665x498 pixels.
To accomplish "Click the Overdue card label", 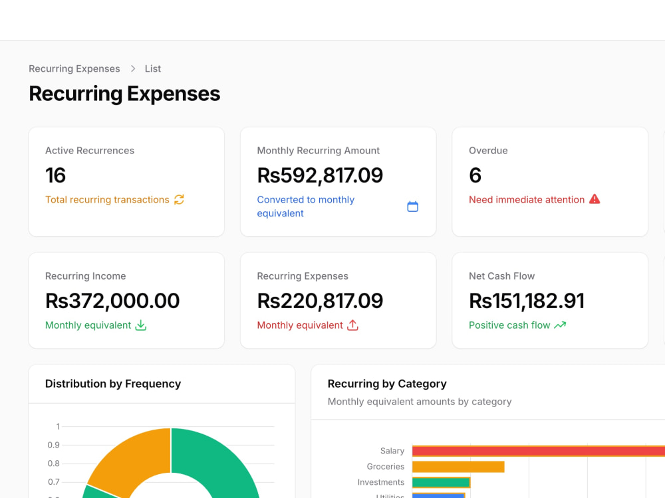I will click(488, 150).
